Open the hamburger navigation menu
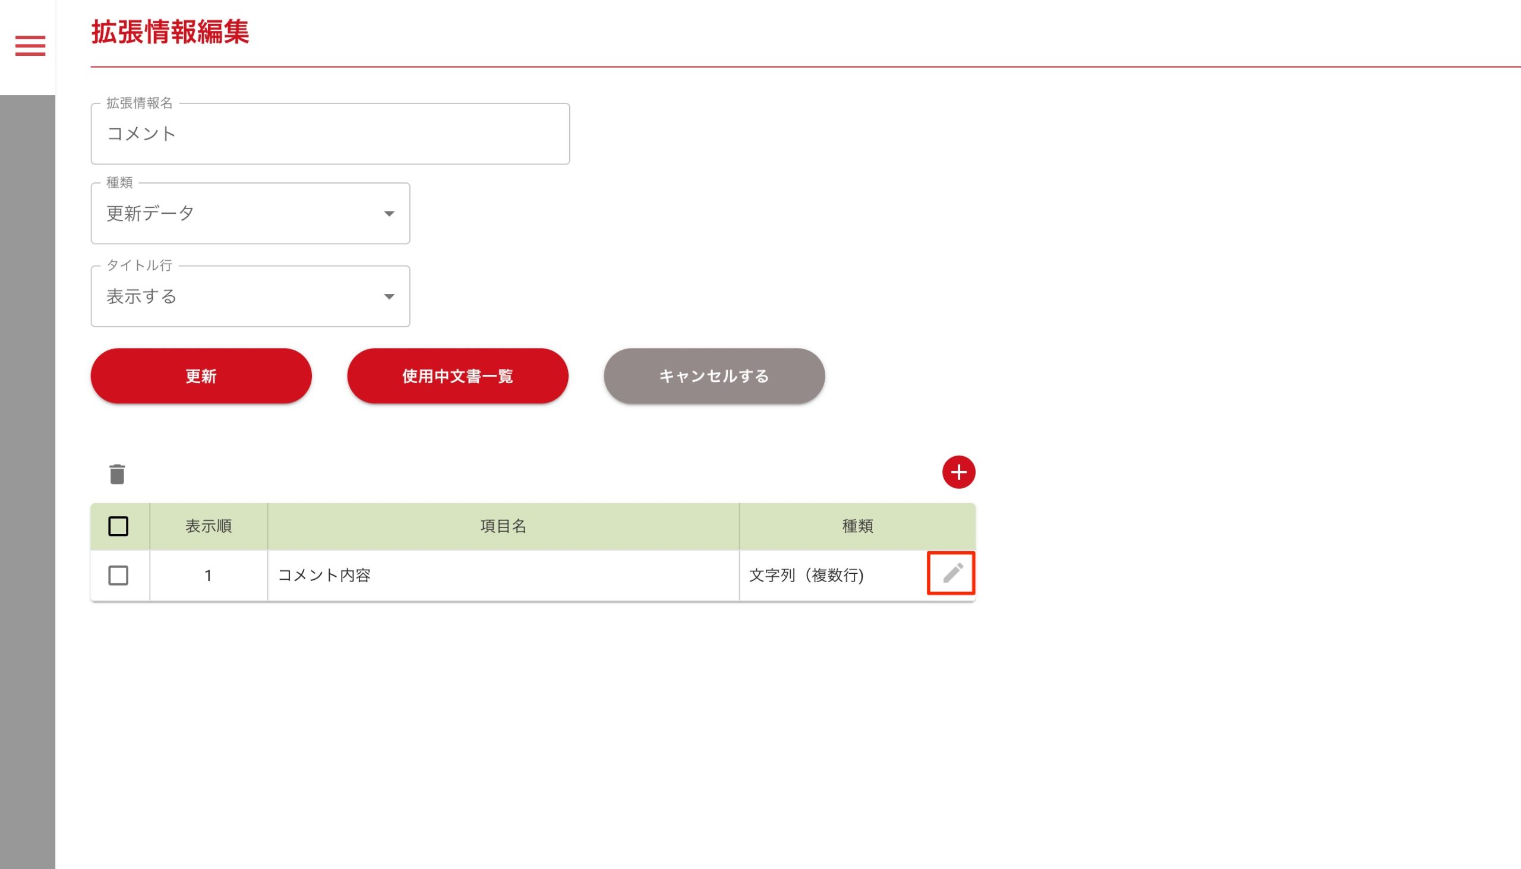Image resolution: width=1521 pixels, height=869 pixels. (30, 45)
